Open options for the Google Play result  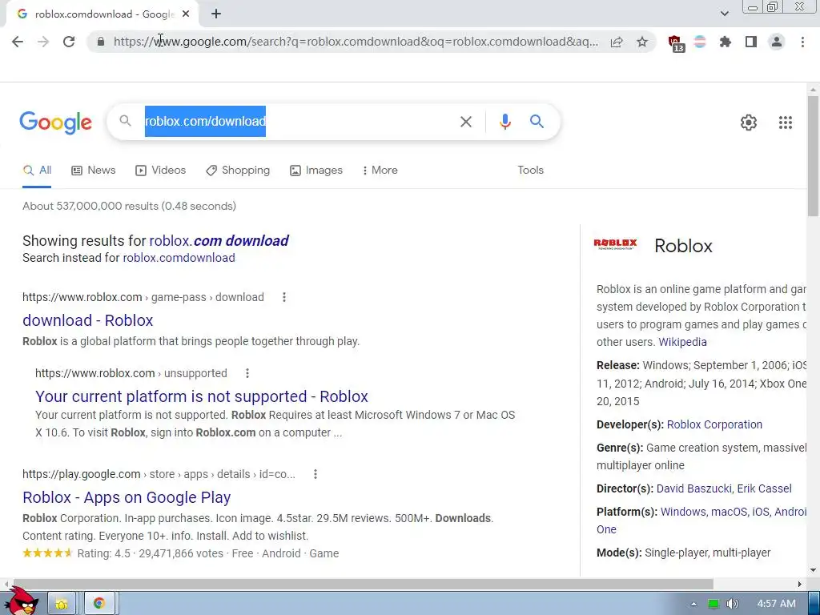[x=316, y=474]
